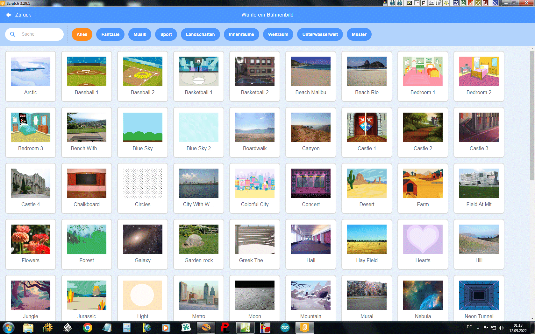Select the Chalkboard backdrop
The image size is (535, 334).
pos(87,188)
